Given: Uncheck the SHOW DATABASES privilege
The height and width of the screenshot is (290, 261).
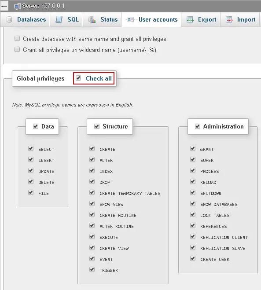Looking at the screenshot, I should point(193,203).
